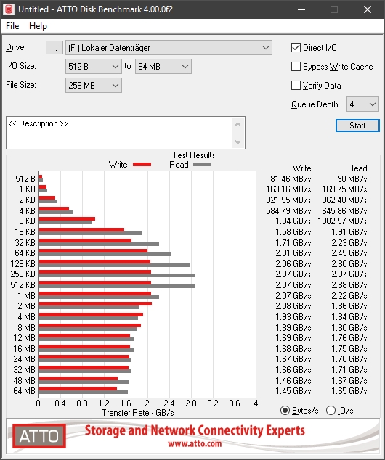
Task: Disable the Direct I/O checkbox
Action: pos(296,48)
